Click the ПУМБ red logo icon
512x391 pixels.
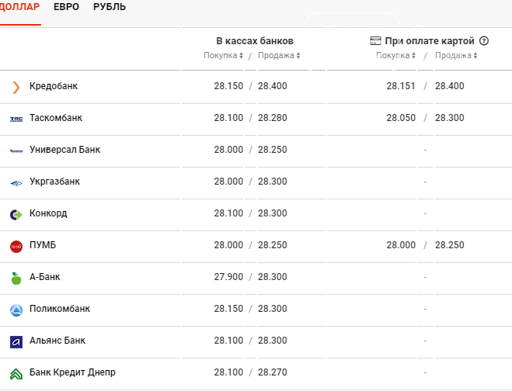[x=16, y=246]
